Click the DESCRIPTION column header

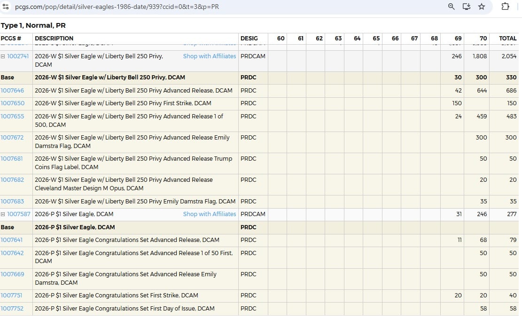tap(54, 39)
